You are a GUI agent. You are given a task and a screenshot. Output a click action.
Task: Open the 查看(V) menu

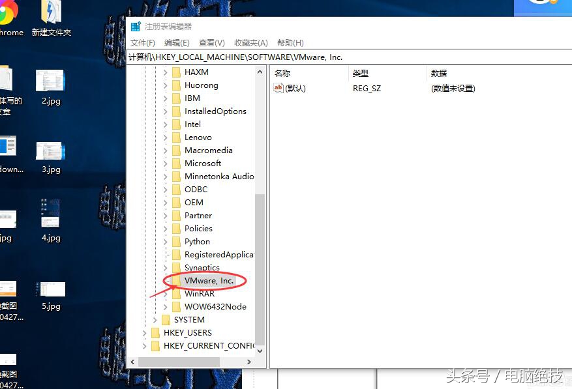(211, 42)
